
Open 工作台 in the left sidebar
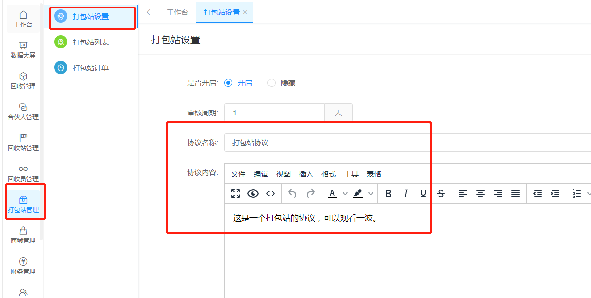23,19
